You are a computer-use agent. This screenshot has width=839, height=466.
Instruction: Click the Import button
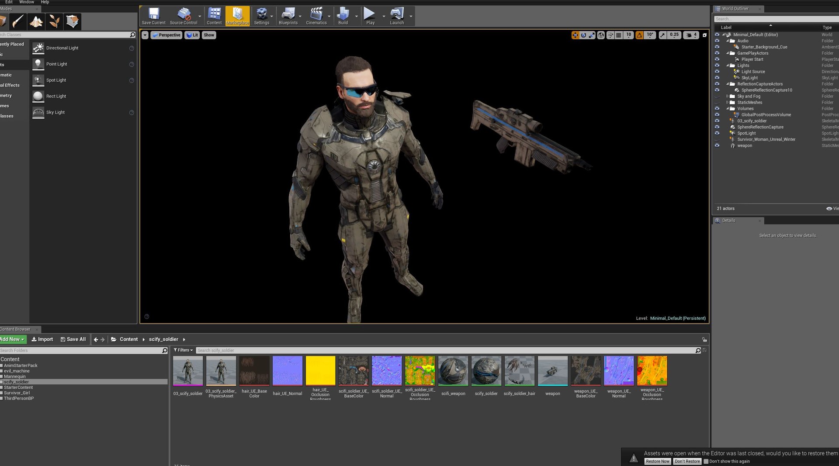(x=42, y=339)
